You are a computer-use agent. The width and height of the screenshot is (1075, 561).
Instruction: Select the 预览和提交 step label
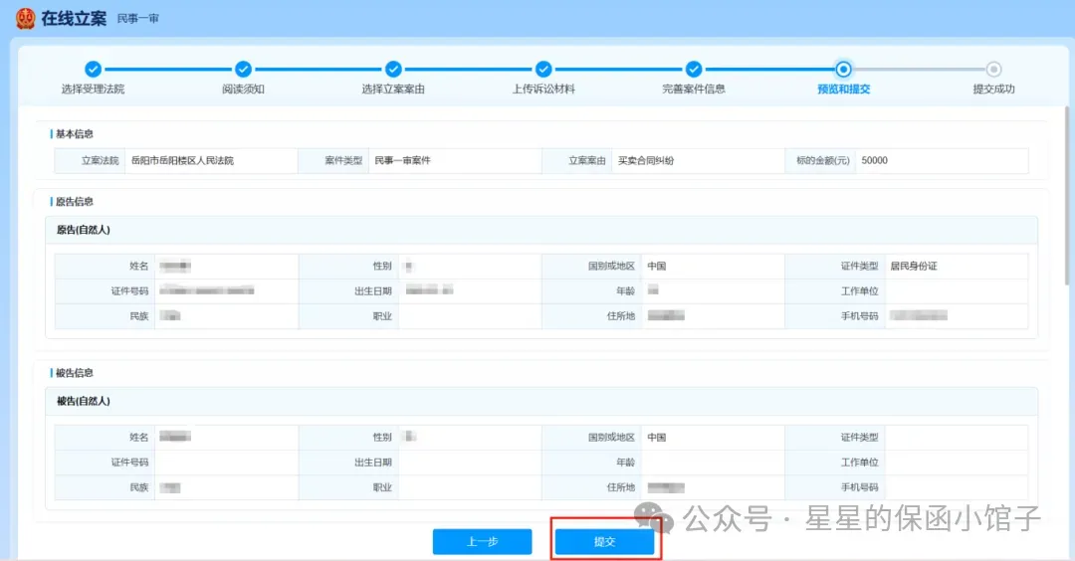pos(844,90)
